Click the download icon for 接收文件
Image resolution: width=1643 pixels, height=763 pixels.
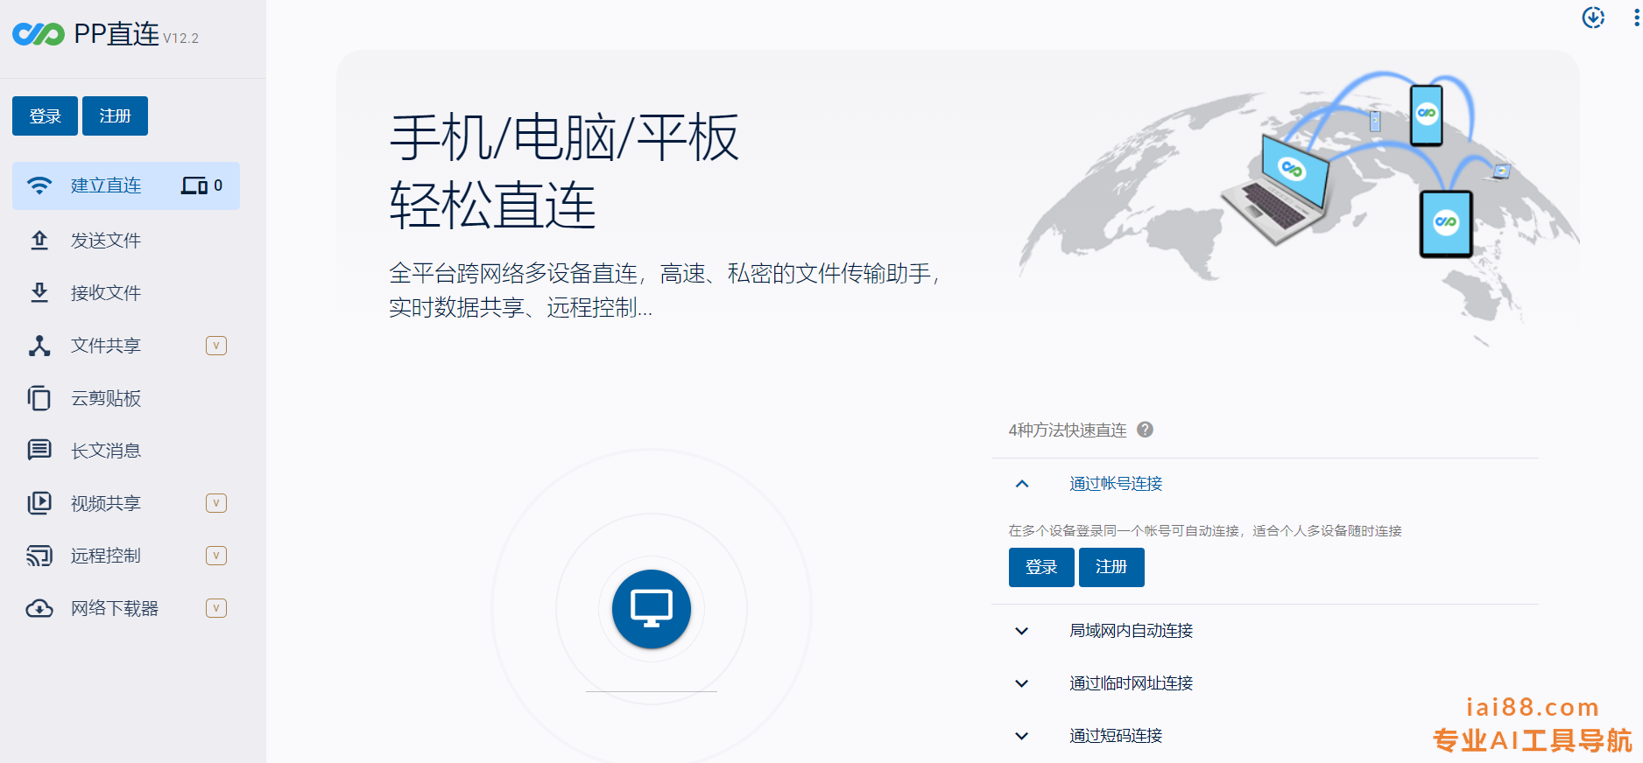pyautogui.click(x=39, y=292)
